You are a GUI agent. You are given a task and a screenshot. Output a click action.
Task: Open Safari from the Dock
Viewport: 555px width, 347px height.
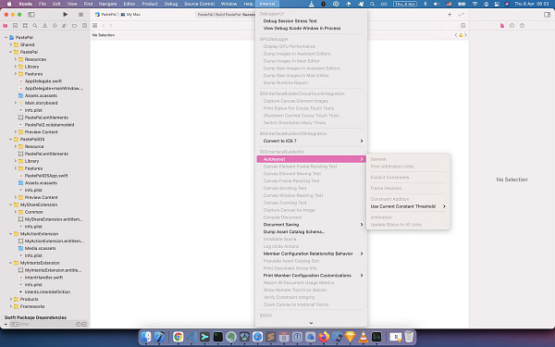click(257, 337)
